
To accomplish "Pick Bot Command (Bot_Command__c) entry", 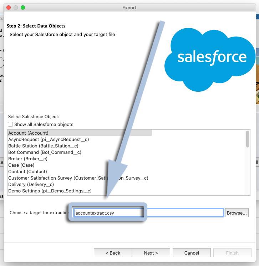I will click(45, 152).
